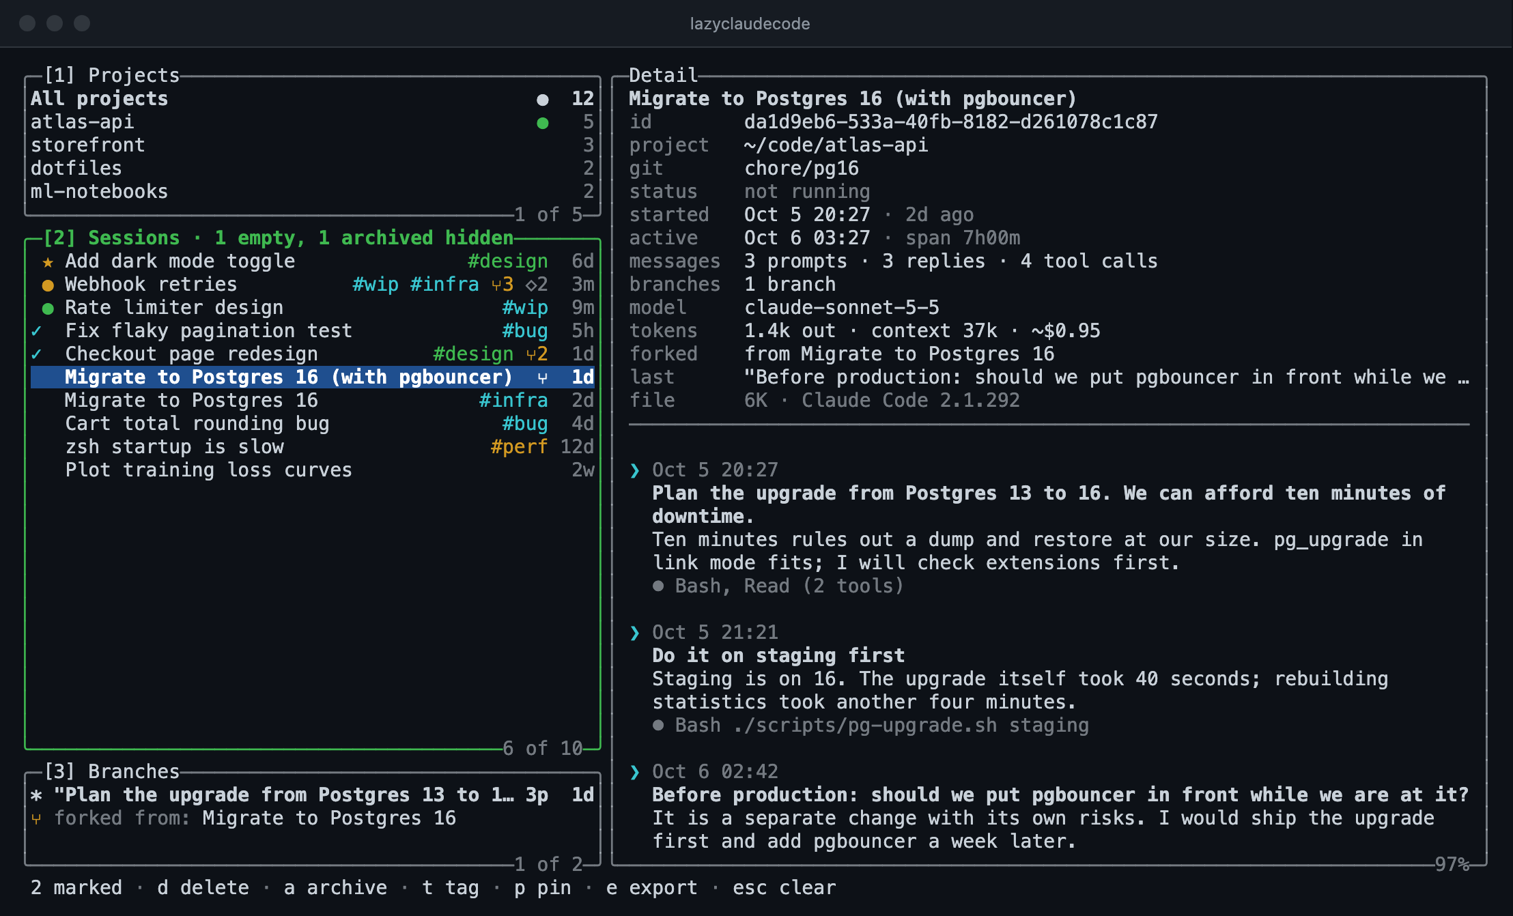Click the white dot next to All projects
Image resolution: width=1513 pixels, height=916 pixels.
[543, 100]
